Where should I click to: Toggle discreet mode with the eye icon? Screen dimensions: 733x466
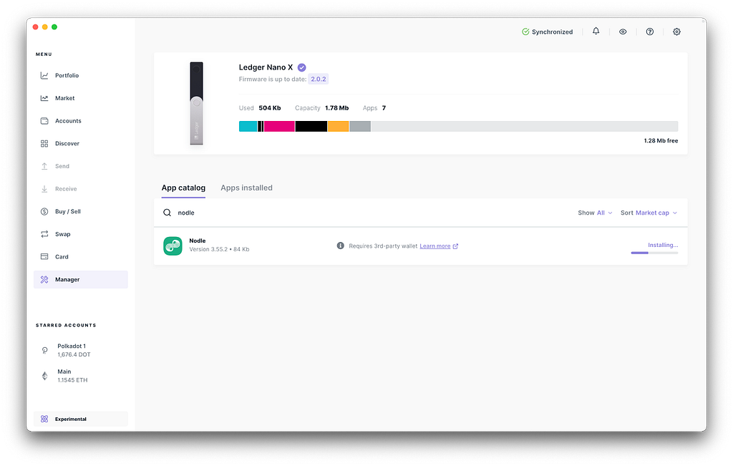tap(623, 31)
